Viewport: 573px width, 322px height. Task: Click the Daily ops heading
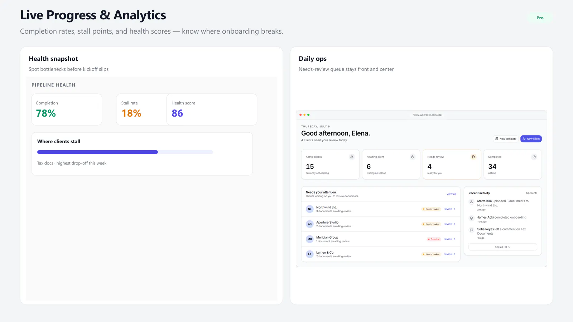click(x=313, y=59)
